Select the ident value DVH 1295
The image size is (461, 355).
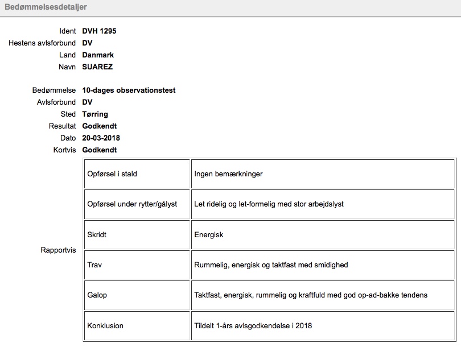pyautogui.click(x=99, y=31)
